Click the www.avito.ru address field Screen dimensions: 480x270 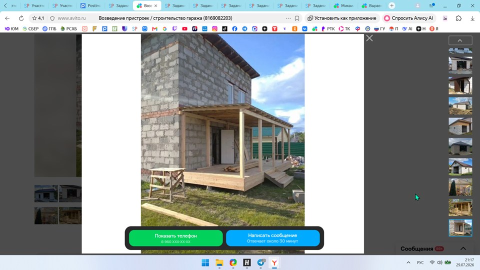[71, 18]
